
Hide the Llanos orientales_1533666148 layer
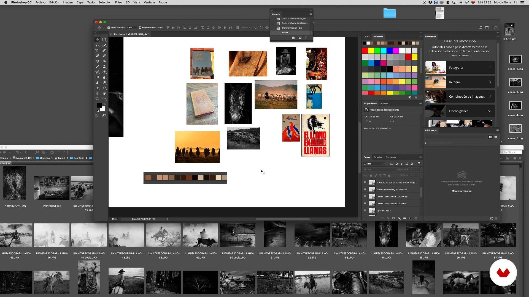[x=365, y=189]
